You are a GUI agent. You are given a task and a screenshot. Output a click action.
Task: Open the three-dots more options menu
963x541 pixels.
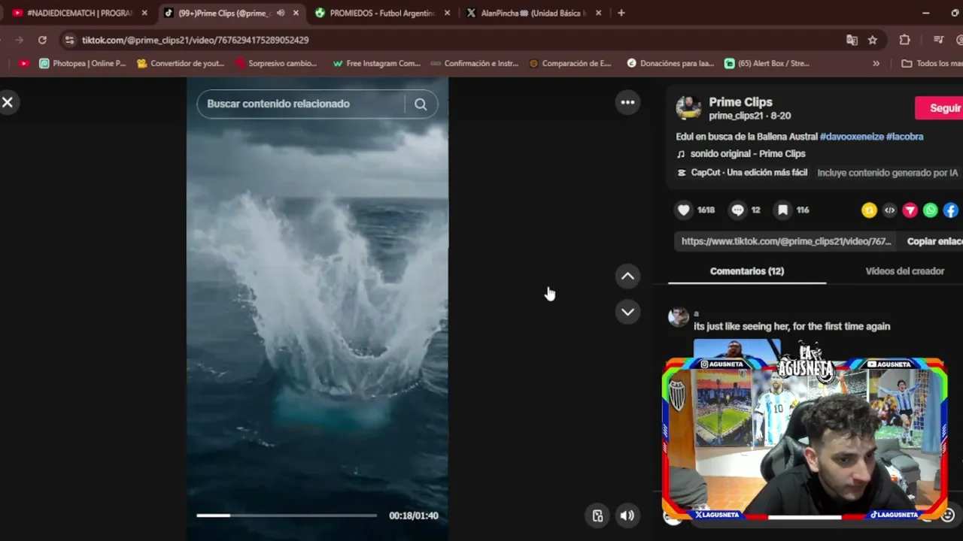click(x=627, y=102)
